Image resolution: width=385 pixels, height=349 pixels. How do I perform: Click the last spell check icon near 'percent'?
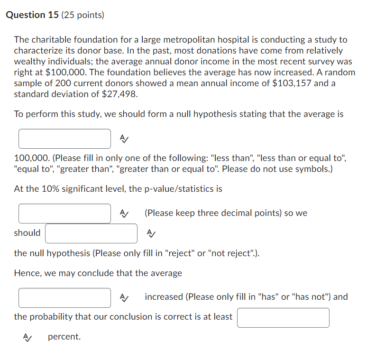click(x=27, y=337)
